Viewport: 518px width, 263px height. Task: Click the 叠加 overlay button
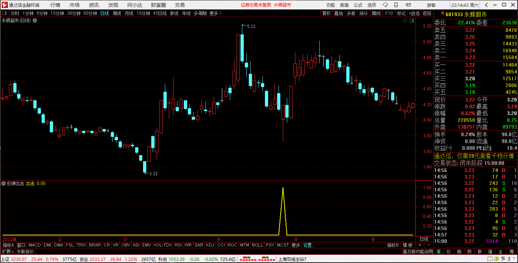coord(339,13)
